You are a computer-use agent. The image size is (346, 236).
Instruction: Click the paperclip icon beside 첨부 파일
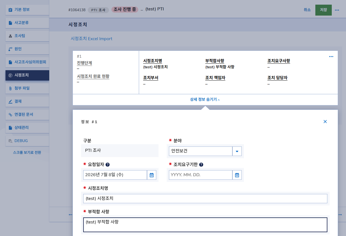click(11, 88)
